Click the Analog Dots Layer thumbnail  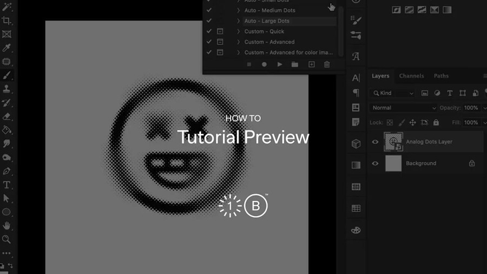click(x=393, y=142)
